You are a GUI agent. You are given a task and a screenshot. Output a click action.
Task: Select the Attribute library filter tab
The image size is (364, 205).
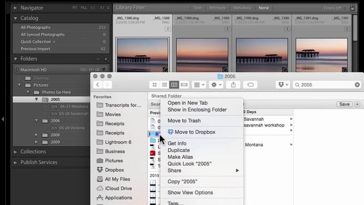click(x=217, y=7)
